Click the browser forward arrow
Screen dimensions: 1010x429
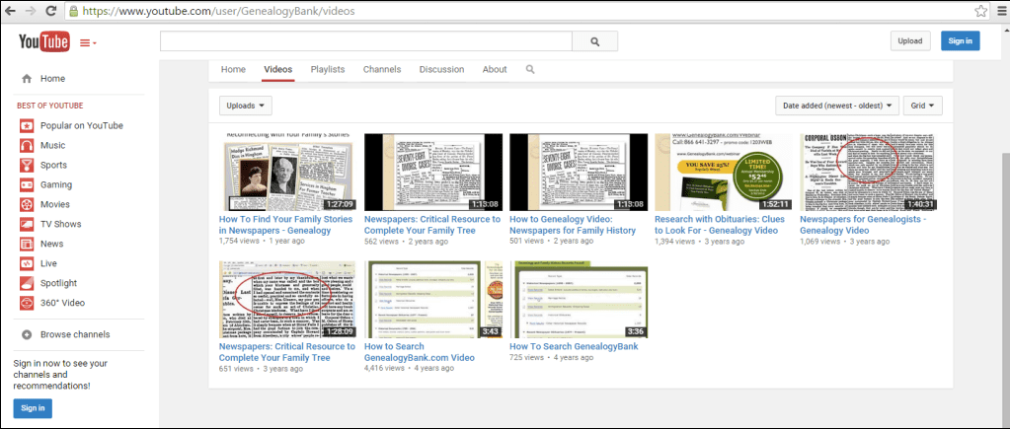(x=31, y=11)
